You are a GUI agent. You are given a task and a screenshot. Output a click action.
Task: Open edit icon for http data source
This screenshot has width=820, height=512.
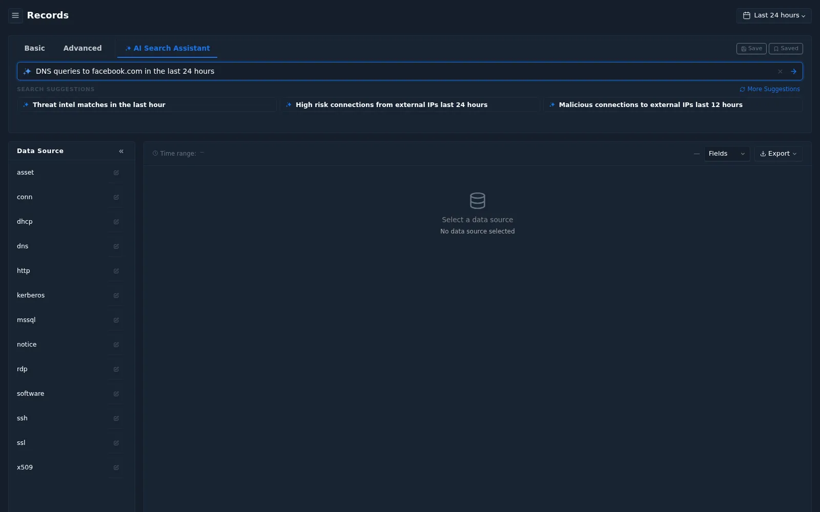(x=116, y=271)
